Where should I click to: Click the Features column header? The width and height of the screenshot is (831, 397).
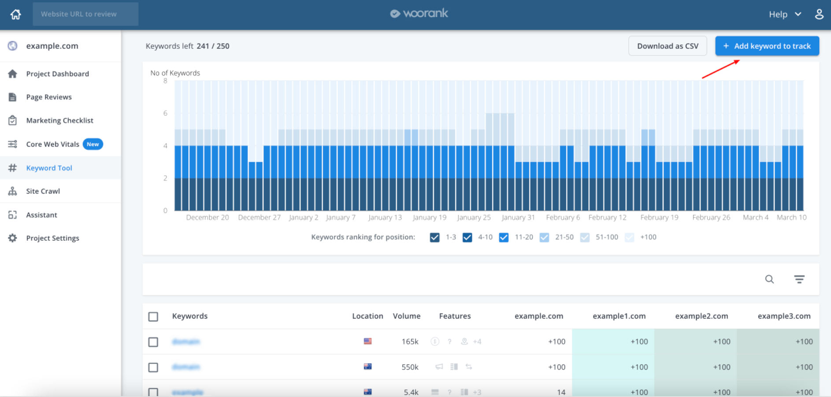455,316
